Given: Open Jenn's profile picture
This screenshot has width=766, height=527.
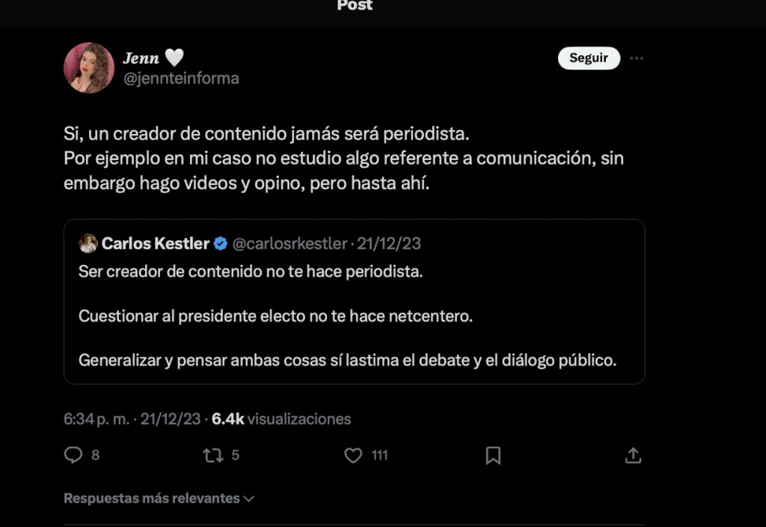Looking at the screenshot, I should pyautogui.click(x=89, y=67).
